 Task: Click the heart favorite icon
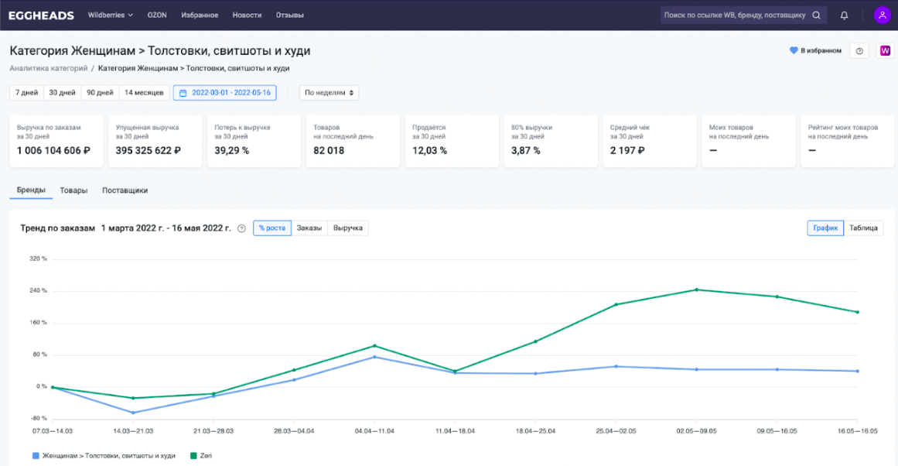[x=793, y=51]
